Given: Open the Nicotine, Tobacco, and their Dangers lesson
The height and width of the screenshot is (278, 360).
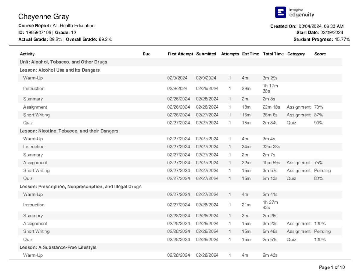Looking at the screenshot, I should pyautogui.click(x=69, y=131).
